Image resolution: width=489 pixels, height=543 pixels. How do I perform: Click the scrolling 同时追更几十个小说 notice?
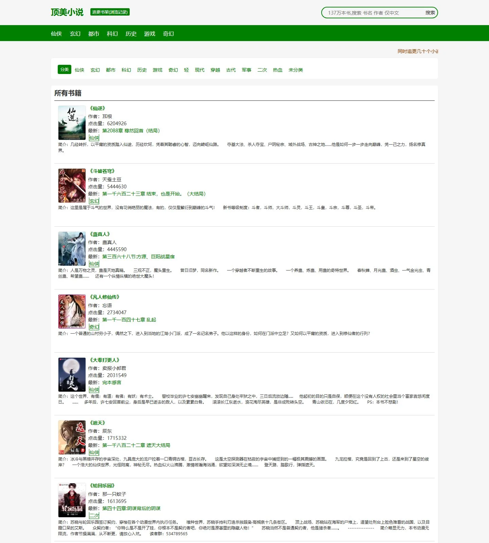point(418,51)
